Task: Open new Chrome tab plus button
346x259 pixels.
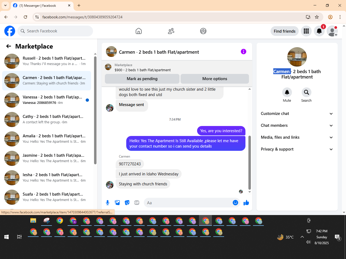Action: [79, 5]
